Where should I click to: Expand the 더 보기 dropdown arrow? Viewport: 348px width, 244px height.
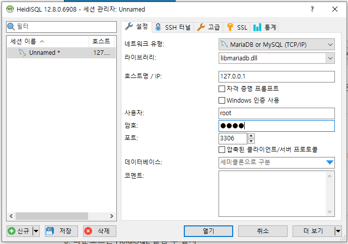tap(338, 231)
